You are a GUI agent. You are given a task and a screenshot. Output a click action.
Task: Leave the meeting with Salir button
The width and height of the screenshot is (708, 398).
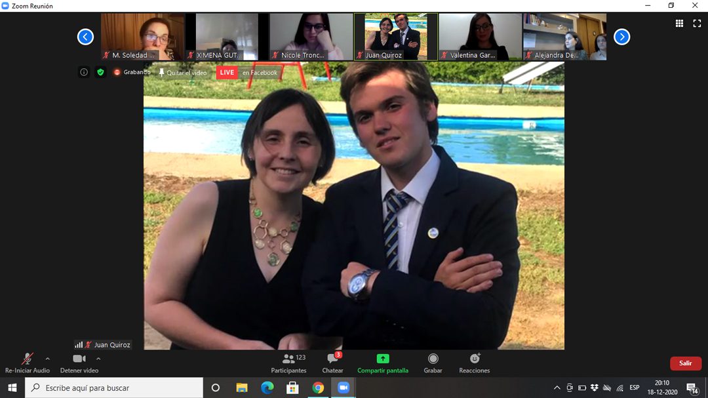tap(685, 363)
